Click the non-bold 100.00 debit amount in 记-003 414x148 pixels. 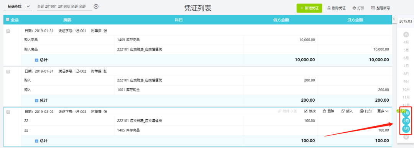(309, 121)
